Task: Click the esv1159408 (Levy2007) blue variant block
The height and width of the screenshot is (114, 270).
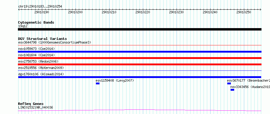Action: [98, 83]
